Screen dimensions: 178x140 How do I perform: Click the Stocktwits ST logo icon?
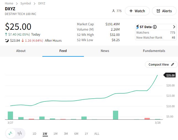click(137, 27)
